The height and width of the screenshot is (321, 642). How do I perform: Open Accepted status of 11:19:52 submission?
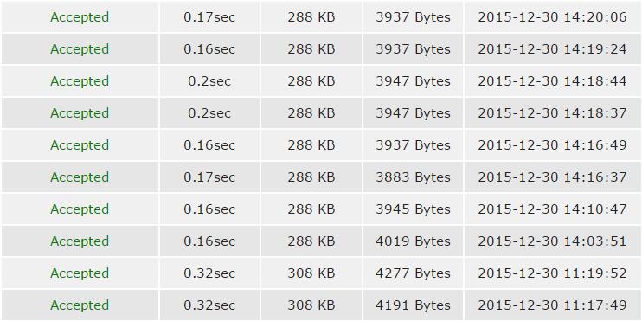click(x=80, y=273)
